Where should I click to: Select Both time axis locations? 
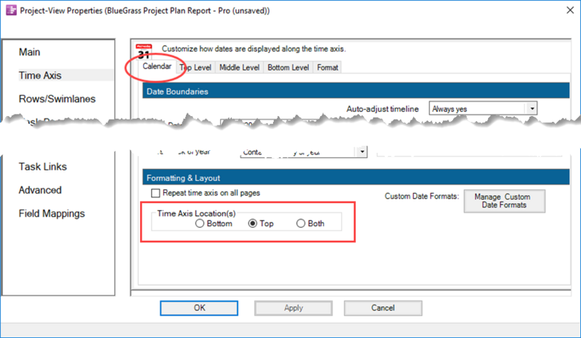(x=301, y=223)
